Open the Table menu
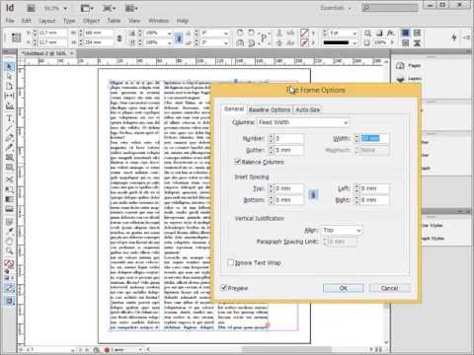Image resolution: width=474 pixels, height=355 pixels. tap(114, 21)
